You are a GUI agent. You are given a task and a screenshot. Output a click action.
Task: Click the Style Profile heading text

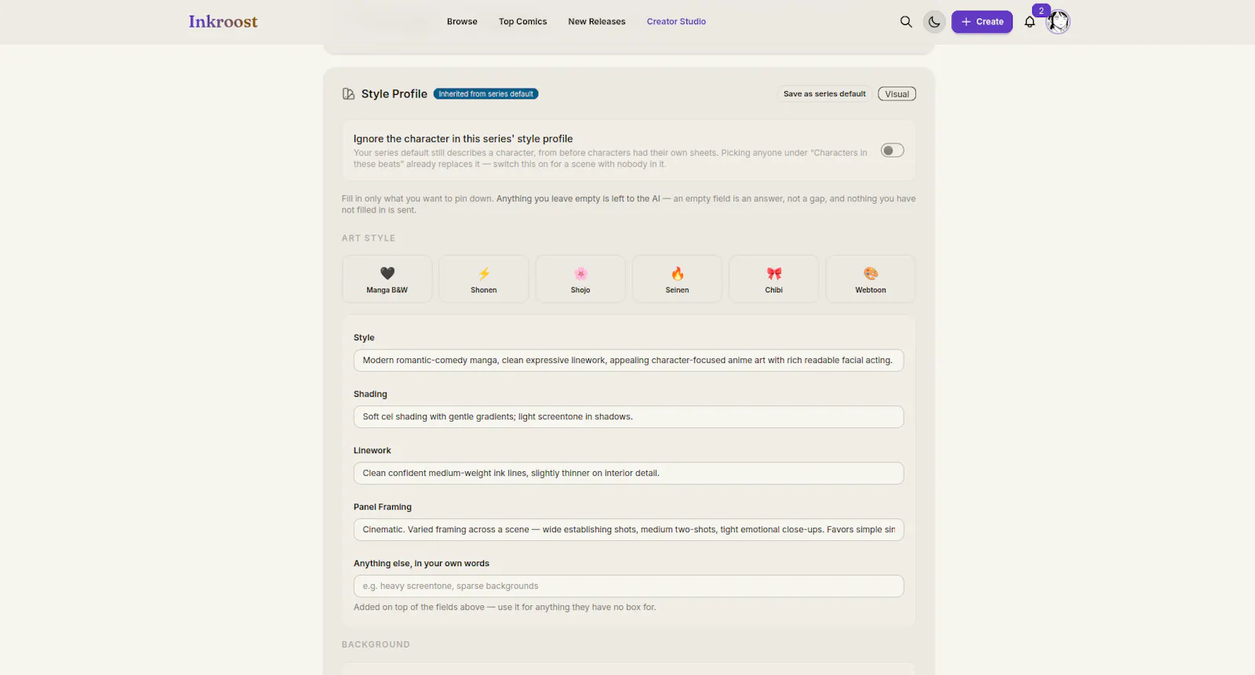point(395,94)
